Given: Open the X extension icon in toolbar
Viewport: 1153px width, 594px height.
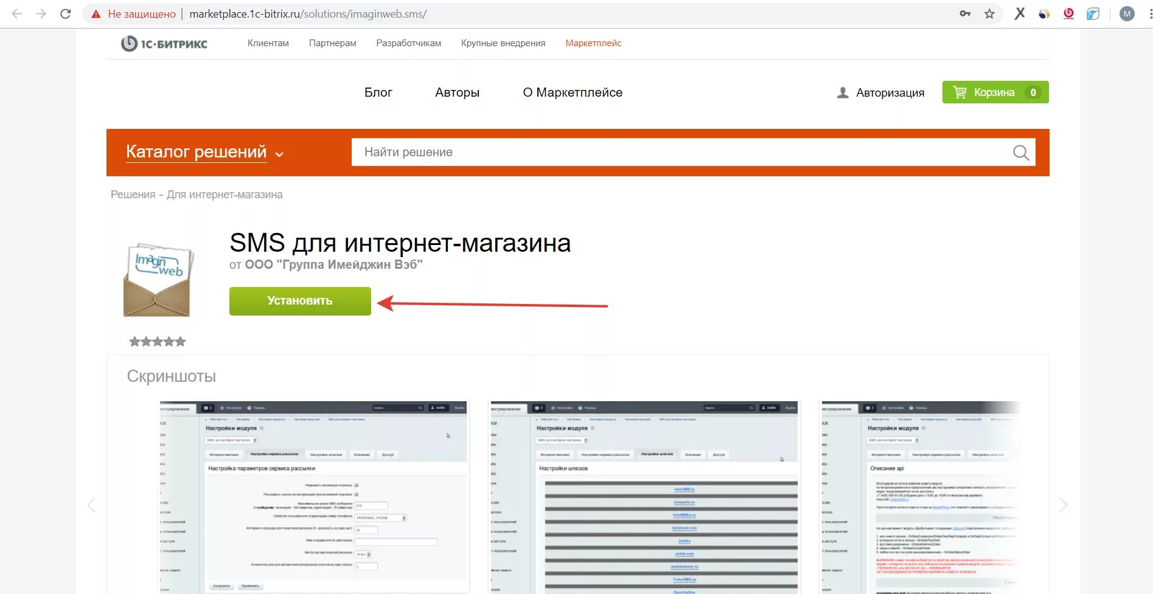Looking at the screenshot, I should (x=1020, y=13).
